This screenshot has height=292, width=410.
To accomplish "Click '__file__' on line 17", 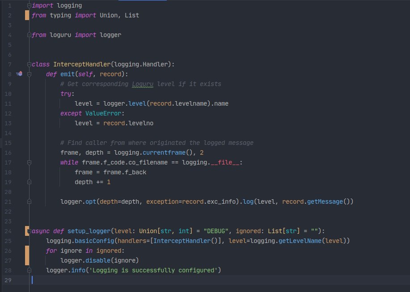I will [225, 163].
